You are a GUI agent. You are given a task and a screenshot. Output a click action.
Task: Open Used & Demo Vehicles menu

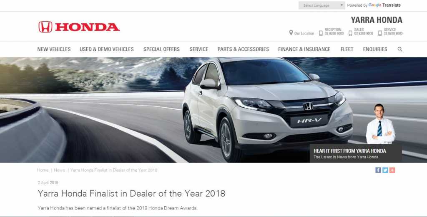(x=107, y=49)
